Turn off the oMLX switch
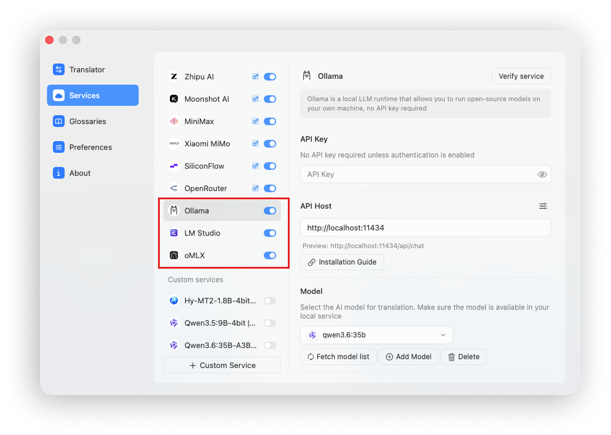The image size is (611, 435). (x=270, y=255)
